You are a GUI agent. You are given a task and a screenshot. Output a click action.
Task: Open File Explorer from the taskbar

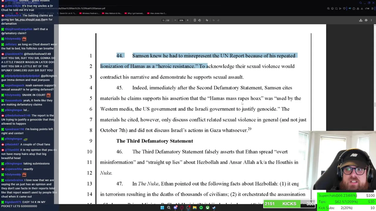[x=194, y=208]
